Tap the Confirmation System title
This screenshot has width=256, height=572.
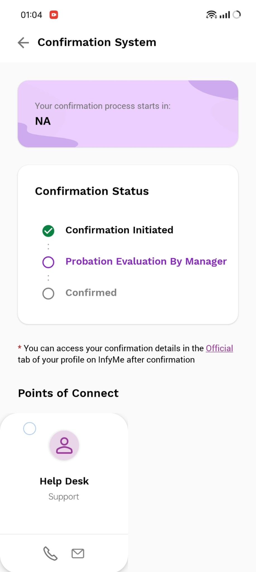pyautogui.click(x=97, y=42)
